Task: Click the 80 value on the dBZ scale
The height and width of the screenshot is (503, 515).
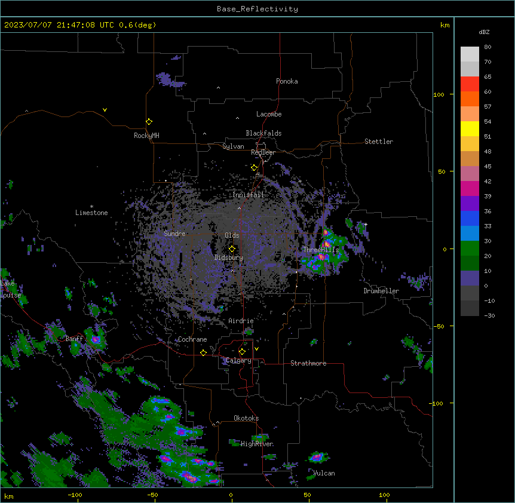Action: pyautogui.click(x=488, y=47)
